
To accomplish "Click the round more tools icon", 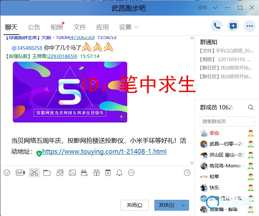I will point(131,173).
